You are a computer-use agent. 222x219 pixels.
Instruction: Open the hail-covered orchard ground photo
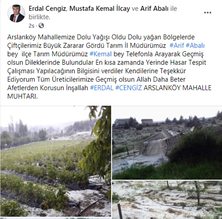point(167,200)
